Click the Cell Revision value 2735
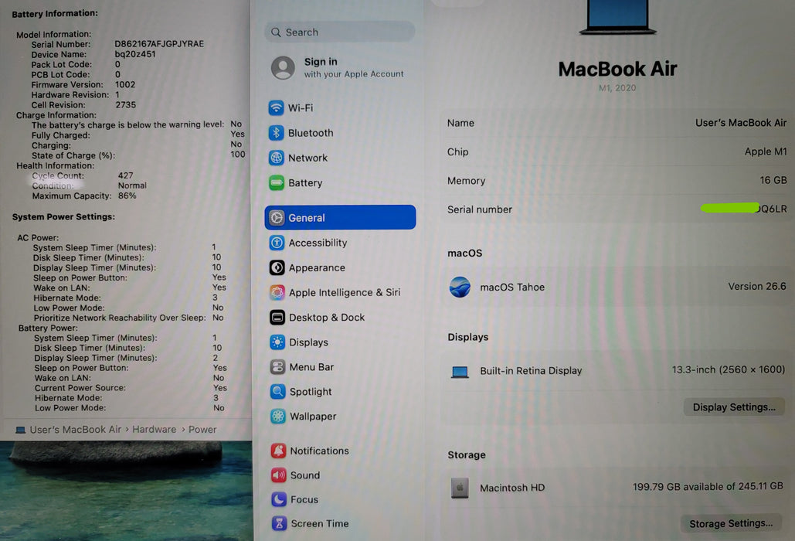This screenshot has width=795, height=541. tap(125, 104)
